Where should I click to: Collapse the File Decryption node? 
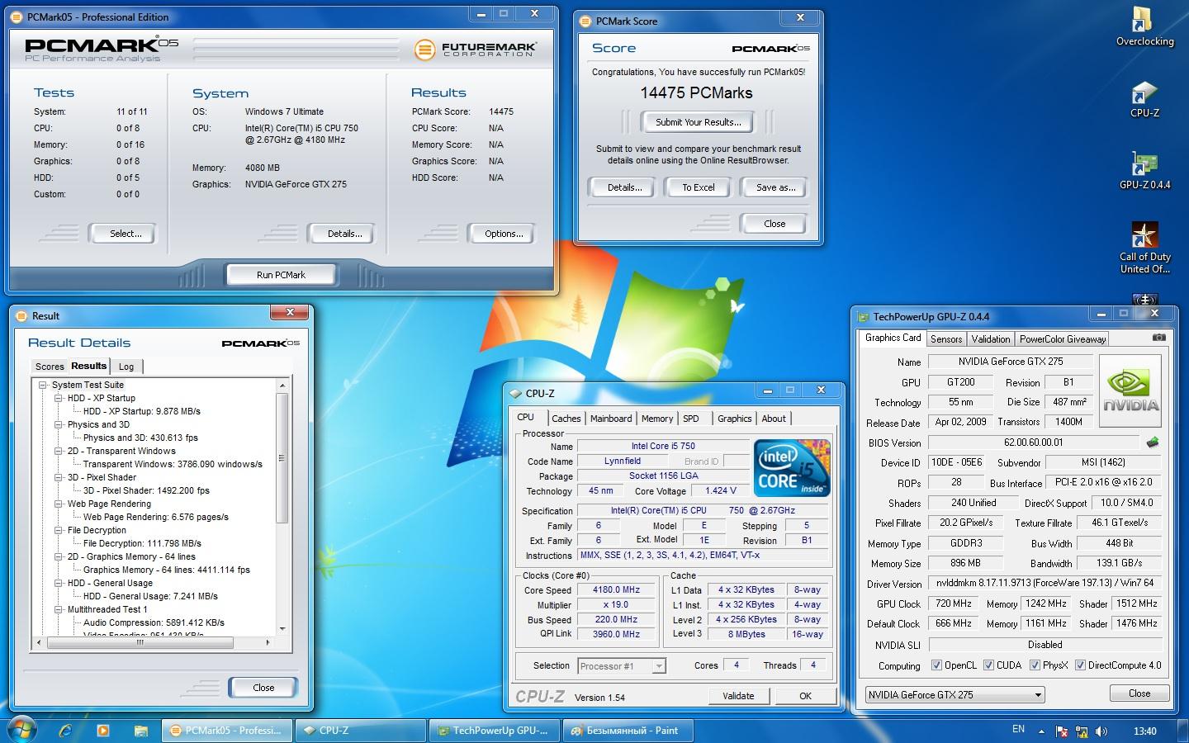point(59,530)
